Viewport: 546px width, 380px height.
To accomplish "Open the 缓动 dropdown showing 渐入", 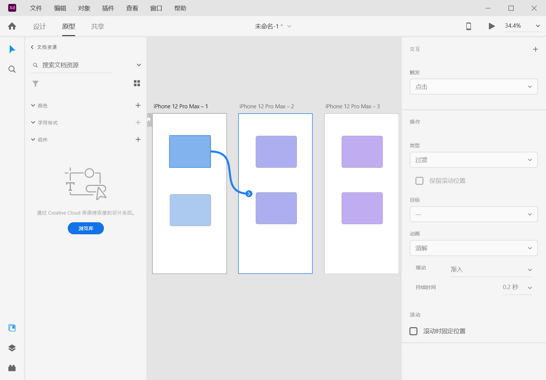I will (491, 269).
